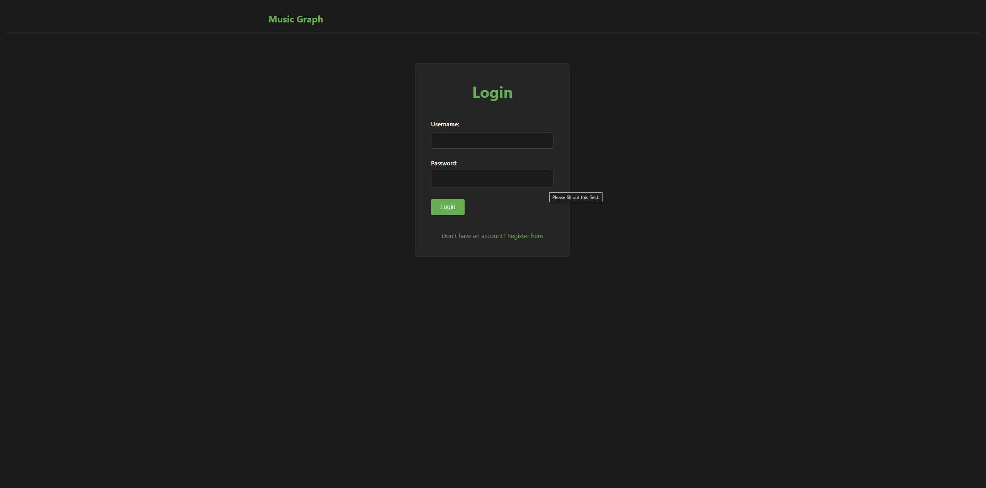Go to registration via Register here

click(525, 236)
